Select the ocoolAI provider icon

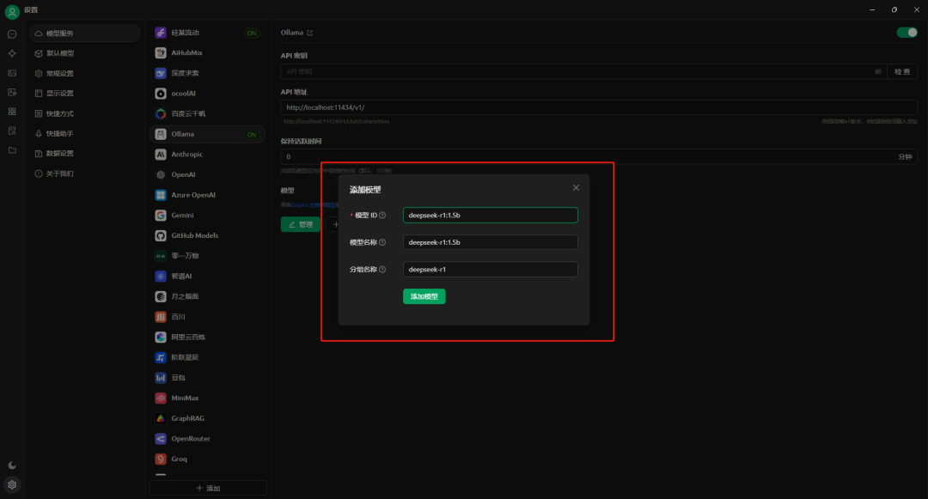[161, 94]
